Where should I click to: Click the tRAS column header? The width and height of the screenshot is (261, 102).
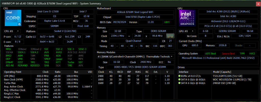click(x=138, y=72)
